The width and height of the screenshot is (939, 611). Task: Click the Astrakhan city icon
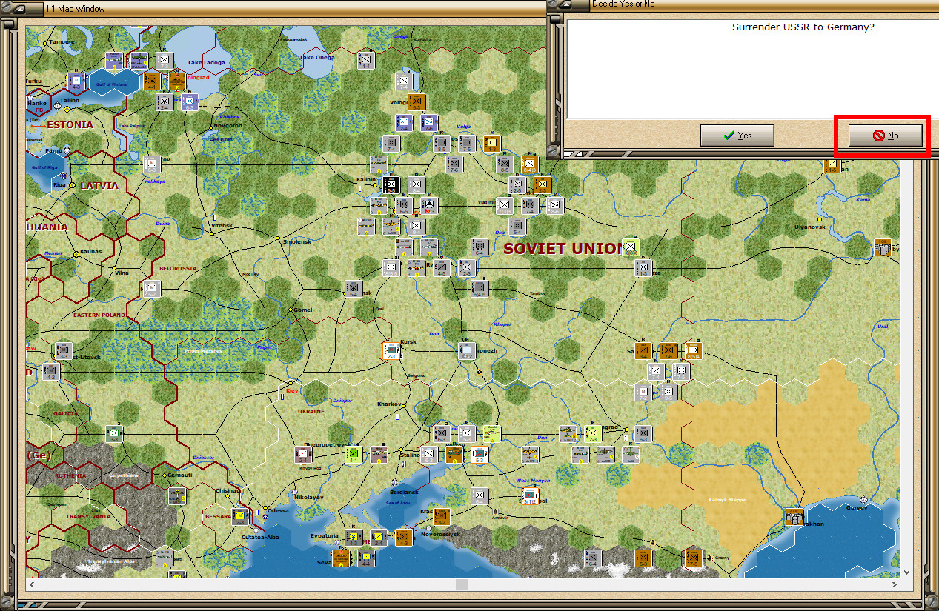click(x=794, y=516)
